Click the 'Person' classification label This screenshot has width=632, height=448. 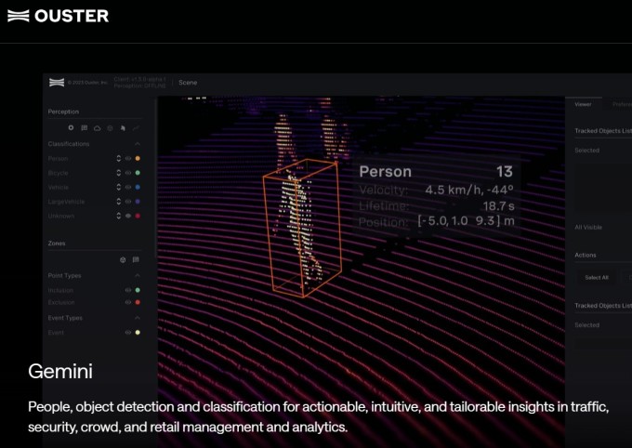58,159
